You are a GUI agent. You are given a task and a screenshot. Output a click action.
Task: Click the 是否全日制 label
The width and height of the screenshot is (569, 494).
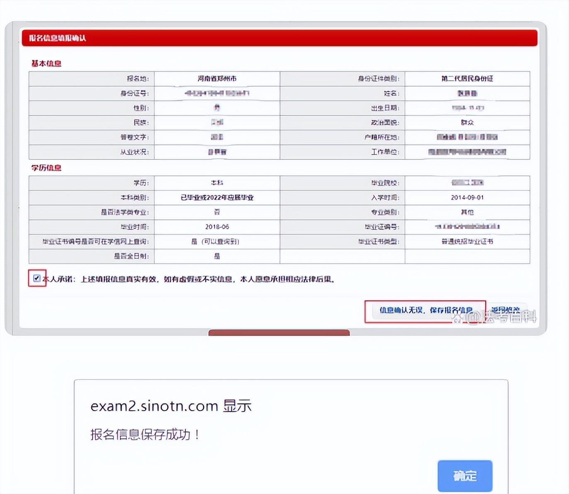131,256
